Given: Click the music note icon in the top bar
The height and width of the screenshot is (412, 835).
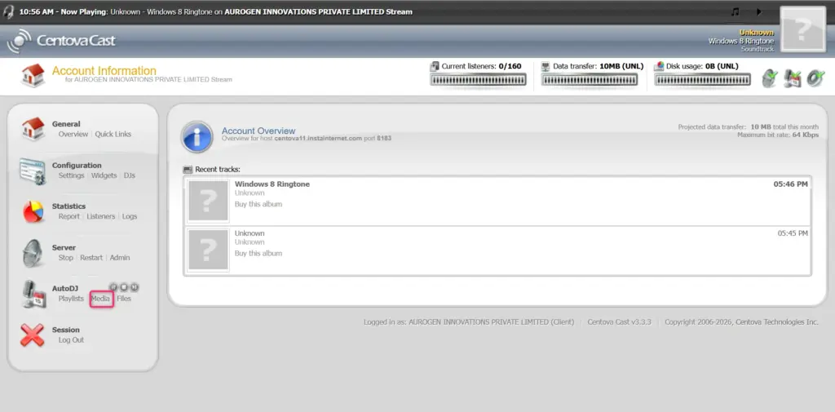Looking at the screenshot, I should 736,11.
